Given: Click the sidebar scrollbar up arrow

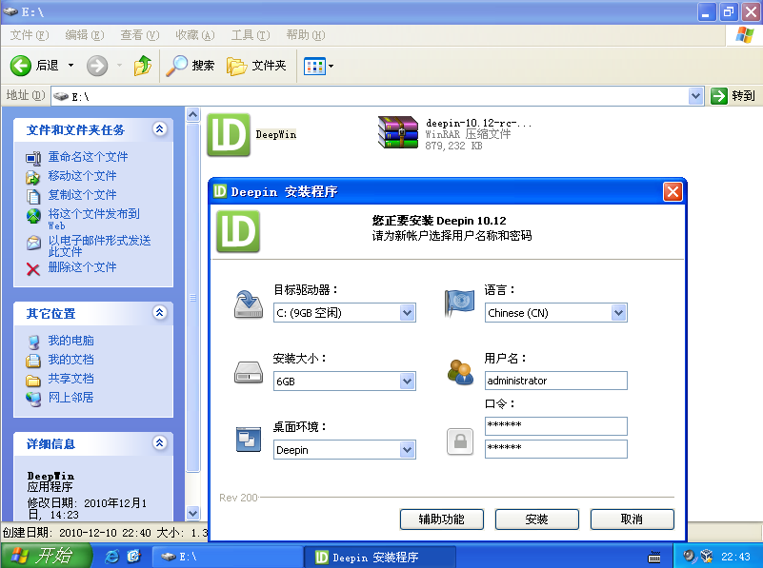Looking at the screenshot, I should (192, 115).
